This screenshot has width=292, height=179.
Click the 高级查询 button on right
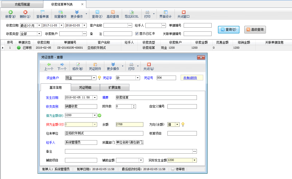click(255, 30)
